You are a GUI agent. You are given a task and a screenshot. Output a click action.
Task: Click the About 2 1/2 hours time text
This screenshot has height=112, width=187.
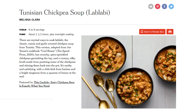pyautogui.click(x=51, y=34)
